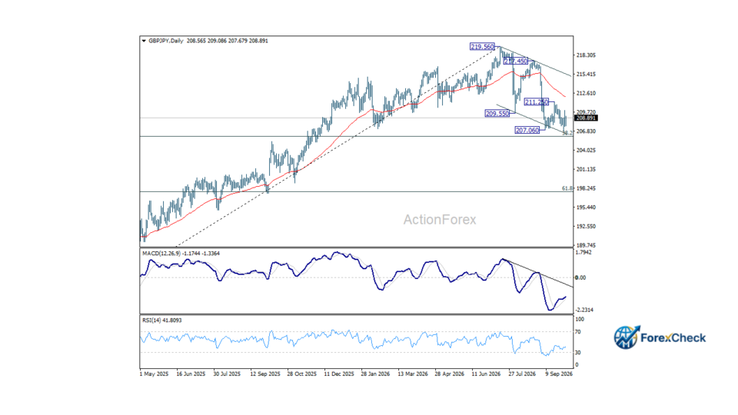This screenshot has width=738, height=415.
Task: Click the 217.450 price label
Action: (x=516, y=61)
